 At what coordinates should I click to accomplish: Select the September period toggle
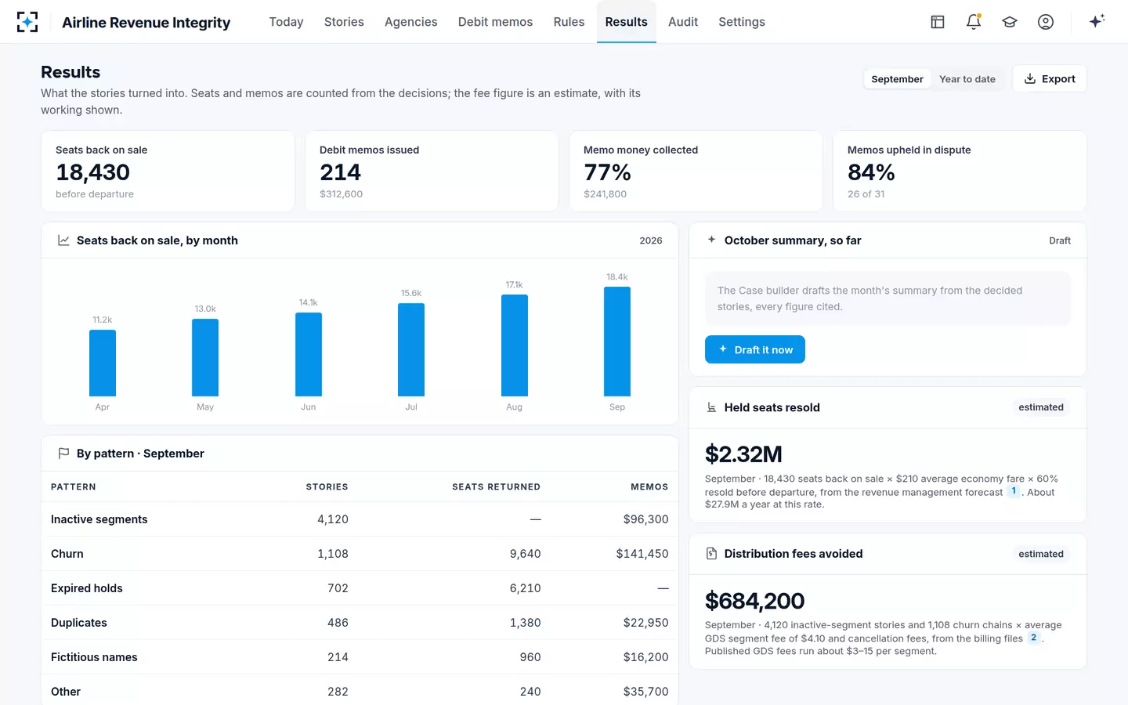pos(897,79)
